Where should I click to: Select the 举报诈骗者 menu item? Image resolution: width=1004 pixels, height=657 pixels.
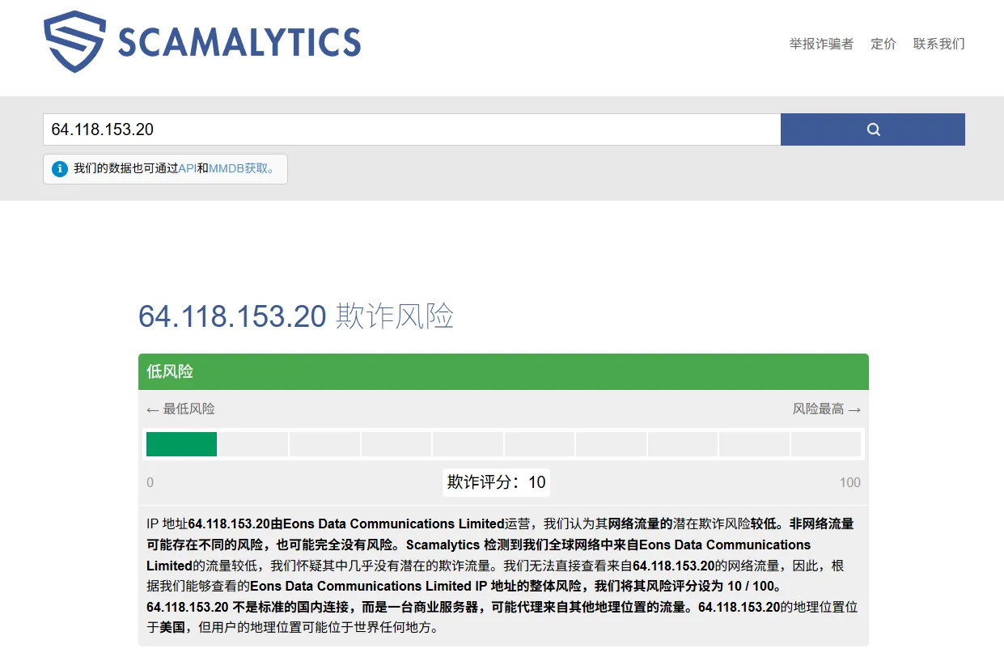821,45
